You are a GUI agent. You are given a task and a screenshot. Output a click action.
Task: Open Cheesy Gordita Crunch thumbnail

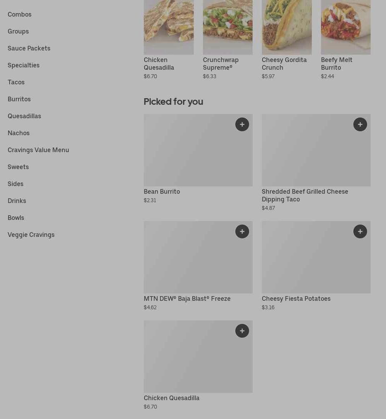[287, 27]
